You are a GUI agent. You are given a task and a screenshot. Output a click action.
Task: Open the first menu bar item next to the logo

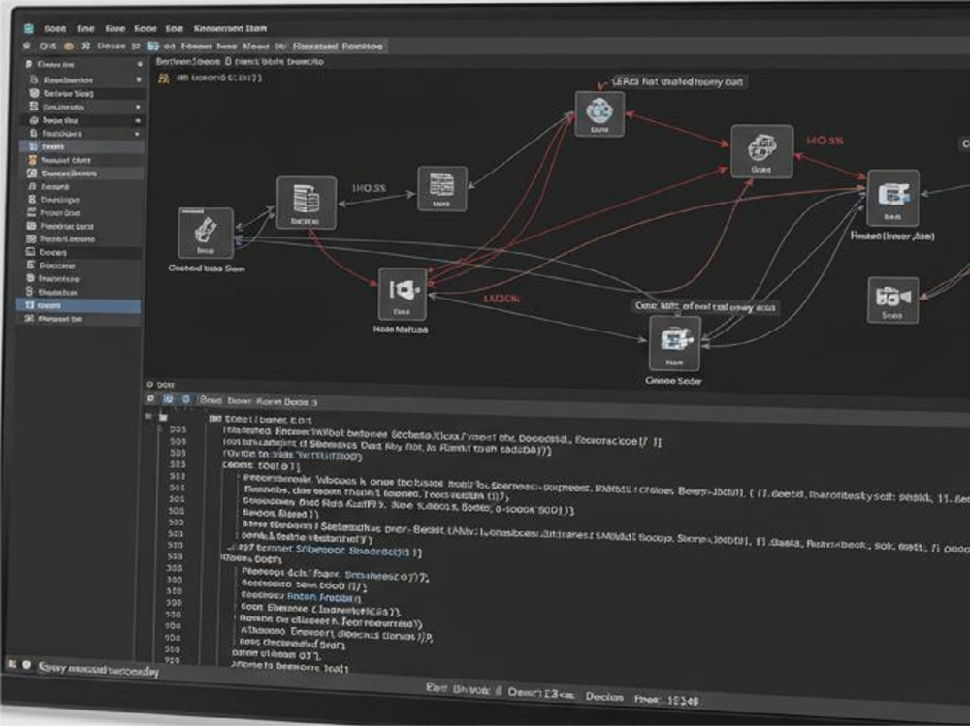click(x=54, y=28)
